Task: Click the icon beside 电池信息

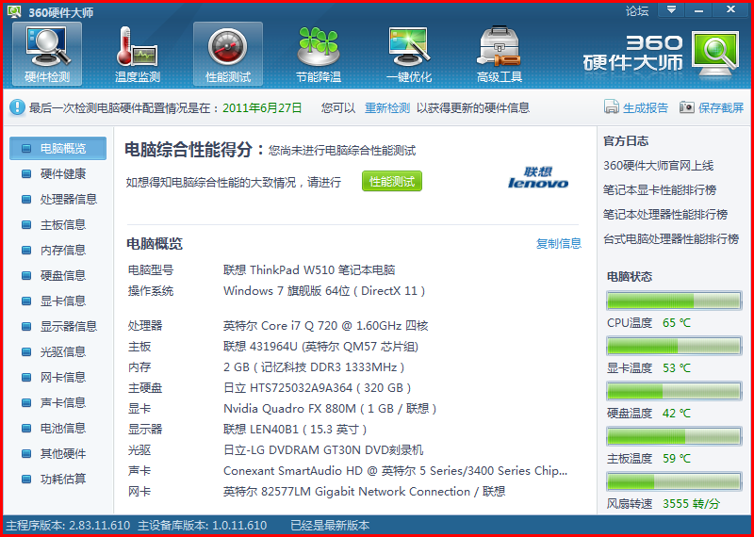Action: [26, 429]
